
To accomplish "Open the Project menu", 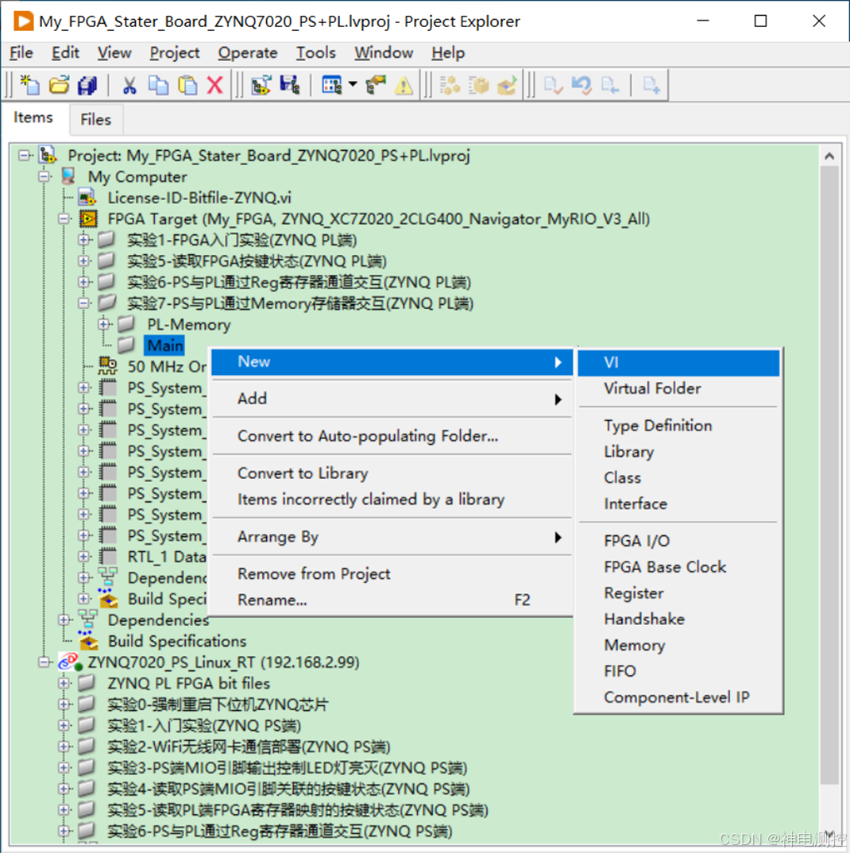I will (x=174, y=52).
